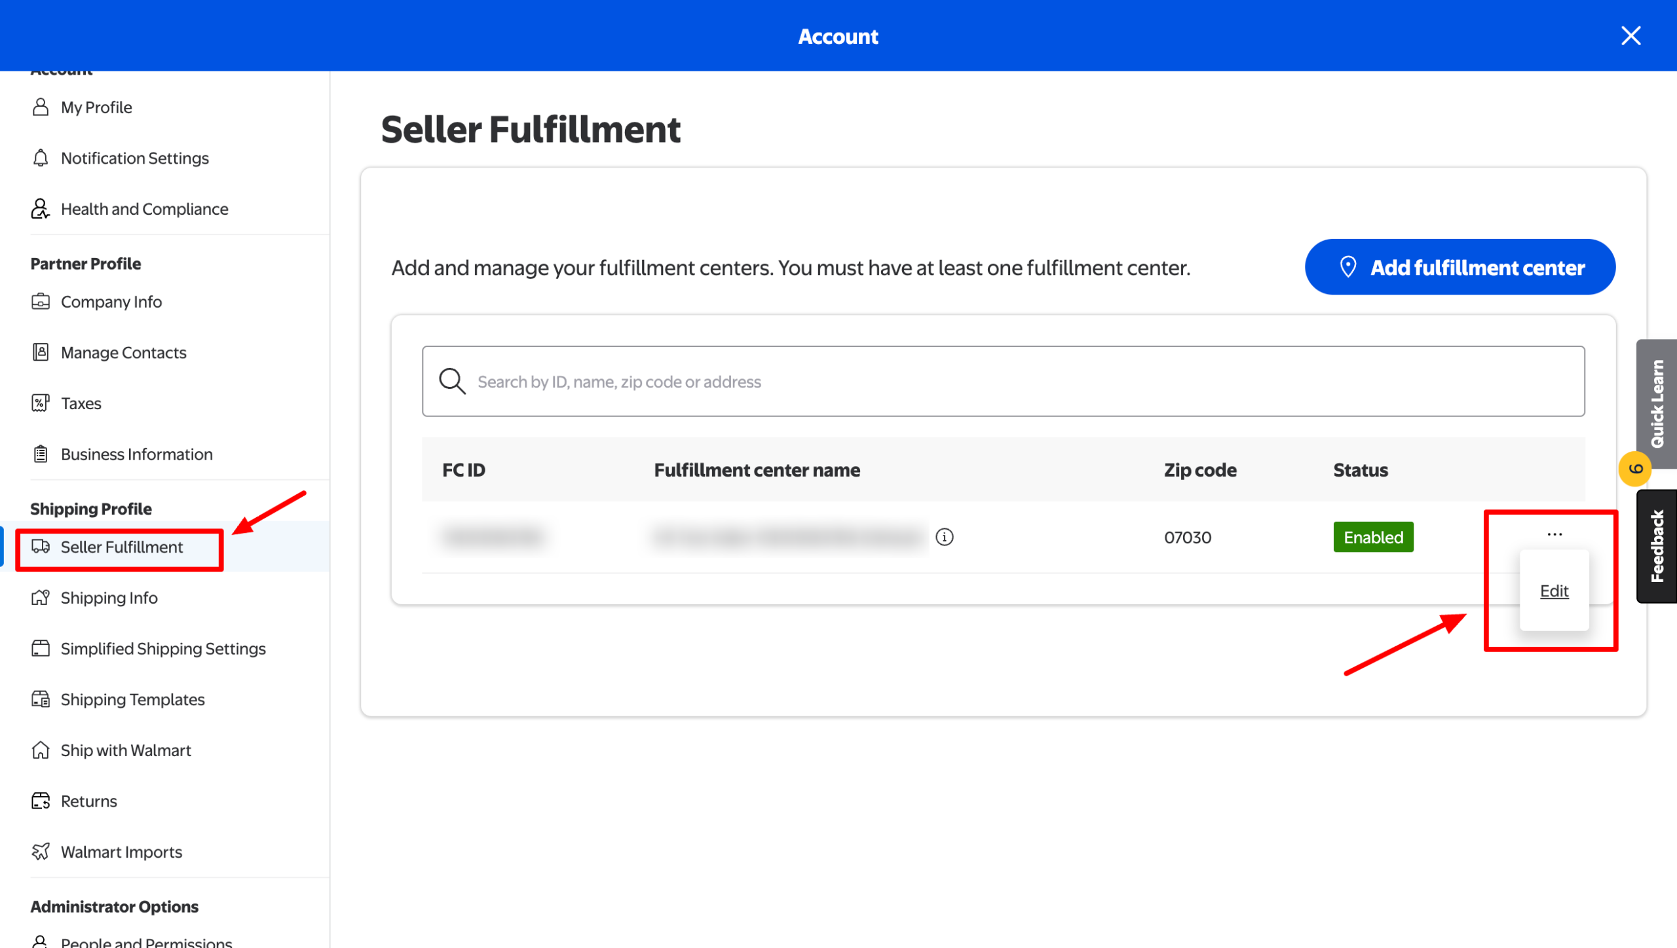The height and width of the screenshot is (948, 1677).
Task: Click Add fulfillment center button
Action: click(1460, 267)
